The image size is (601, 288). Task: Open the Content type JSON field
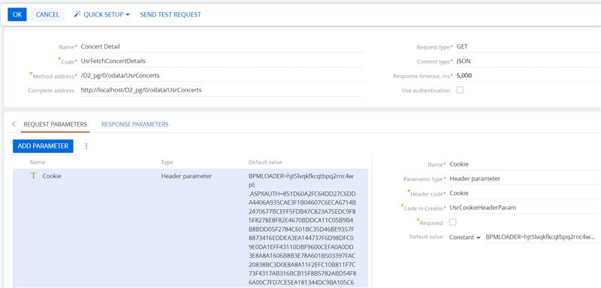pos(528,61)
